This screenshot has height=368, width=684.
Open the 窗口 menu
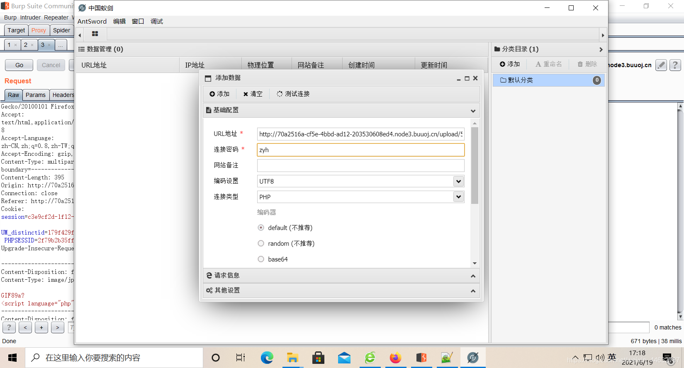tap(138, 22)
